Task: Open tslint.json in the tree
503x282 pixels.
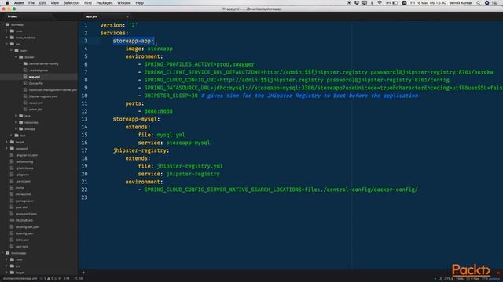Action: (22, 240)
